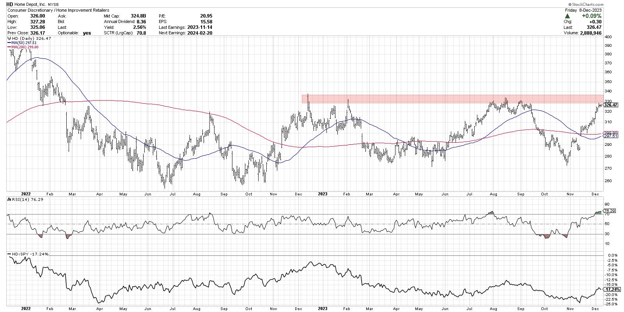Click the green up-arrow price change indicator
This screenshot has height=312, width=624.
pyautogui.click(x=567, y=16)
